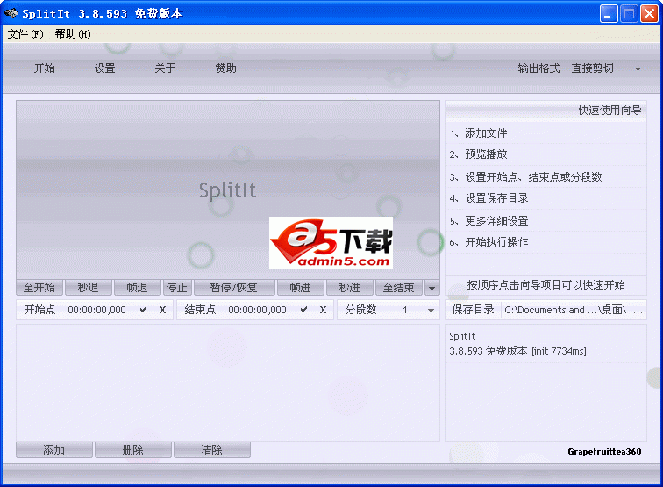Minimize the SplitIt window
The width and height of the screenshot is (663, 487).
tap(609, 13)
